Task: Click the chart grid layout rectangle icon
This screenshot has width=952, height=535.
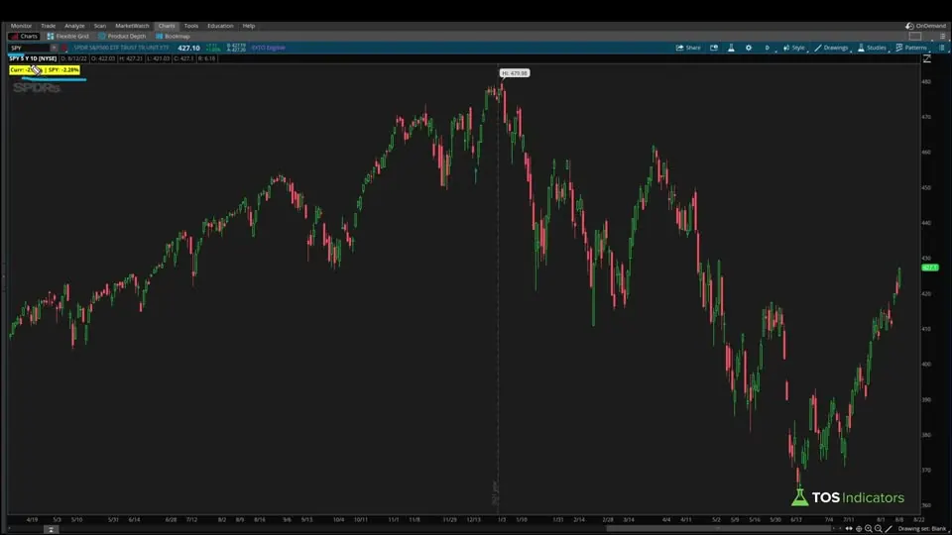Action: click(x=915, y=37)
